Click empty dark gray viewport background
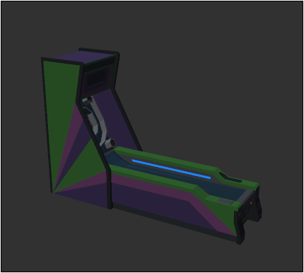 212,71
